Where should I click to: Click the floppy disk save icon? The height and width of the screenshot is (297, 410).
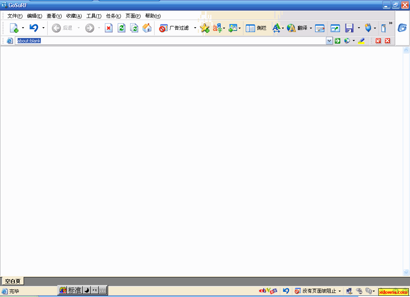click(x=349, y=28)
